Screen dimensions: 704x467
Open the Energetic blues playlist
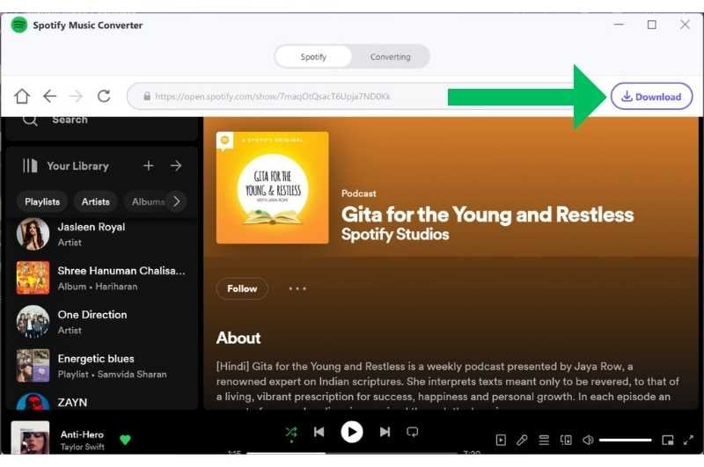[102, 366]
